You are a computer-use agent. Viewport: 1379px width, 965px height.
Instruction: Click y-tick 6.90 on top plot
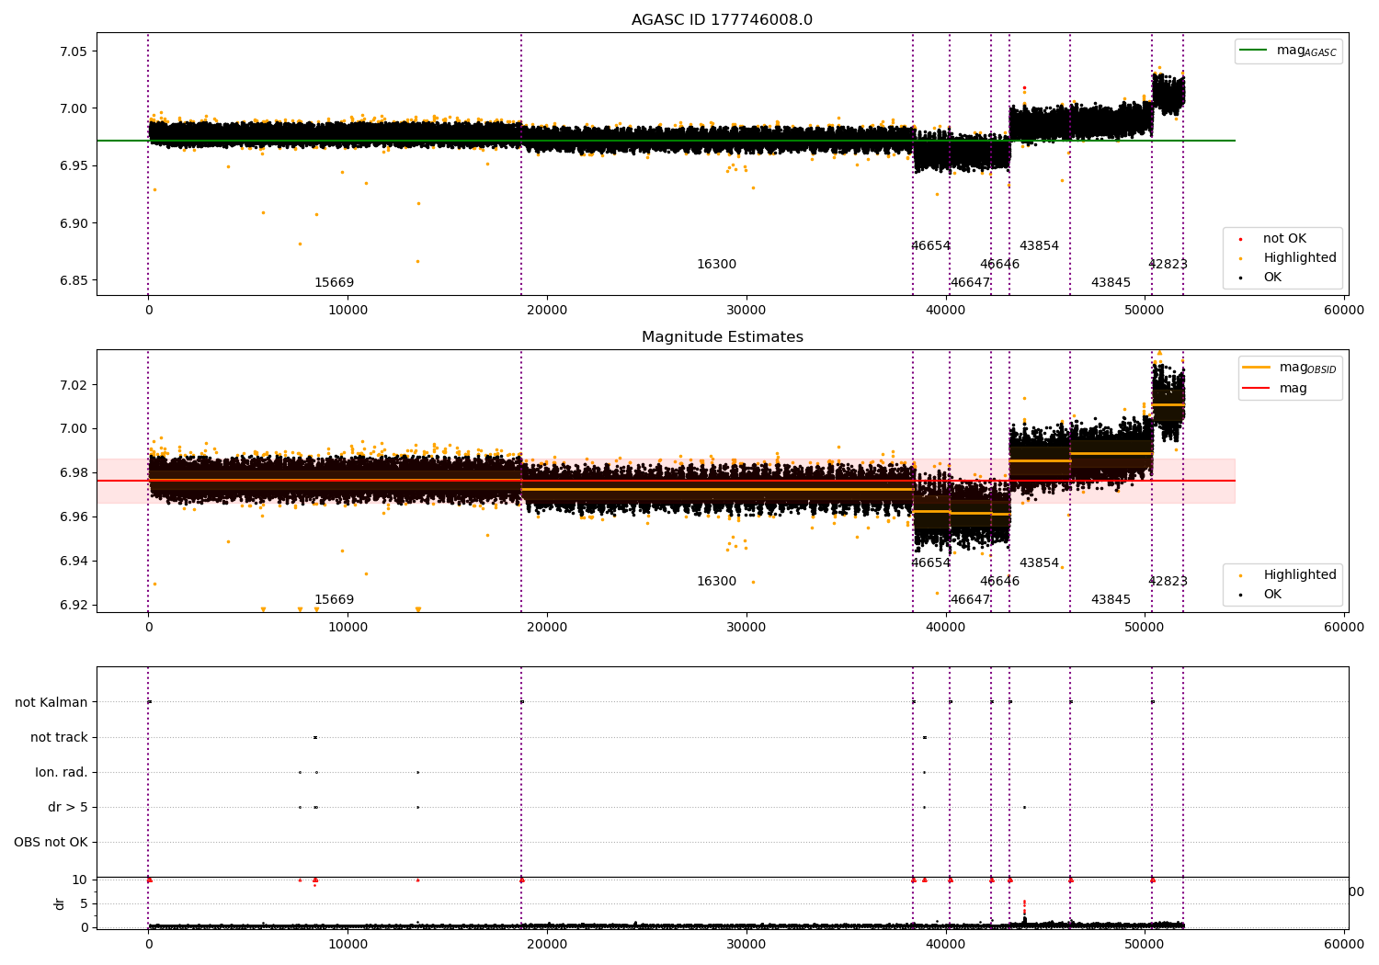tap(74, 223)
